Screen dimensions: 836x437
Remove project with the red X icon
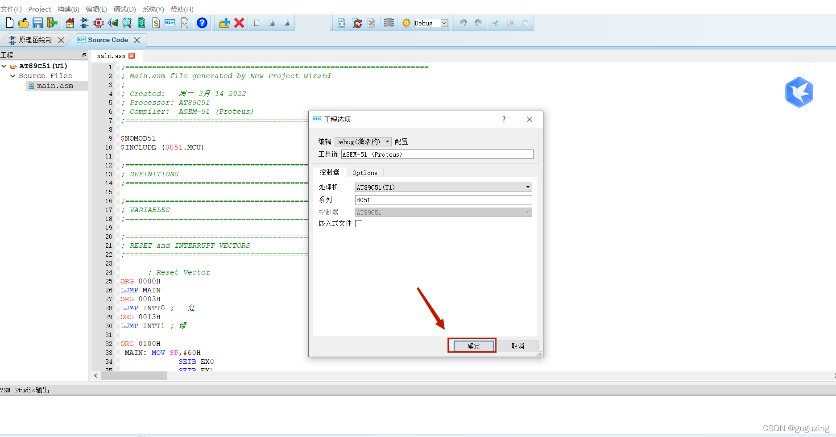(239, 23)
